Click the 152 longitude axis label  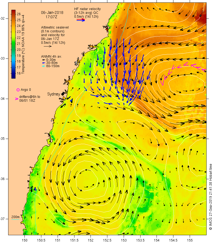(x=91, y=240)
